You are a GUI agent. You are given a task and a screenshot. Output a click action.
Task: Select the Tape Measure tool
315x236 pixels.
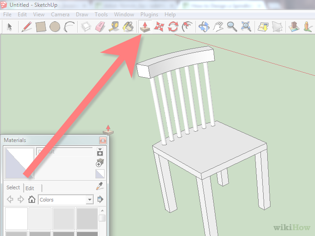pyautogui.click(x=115, y=27)
